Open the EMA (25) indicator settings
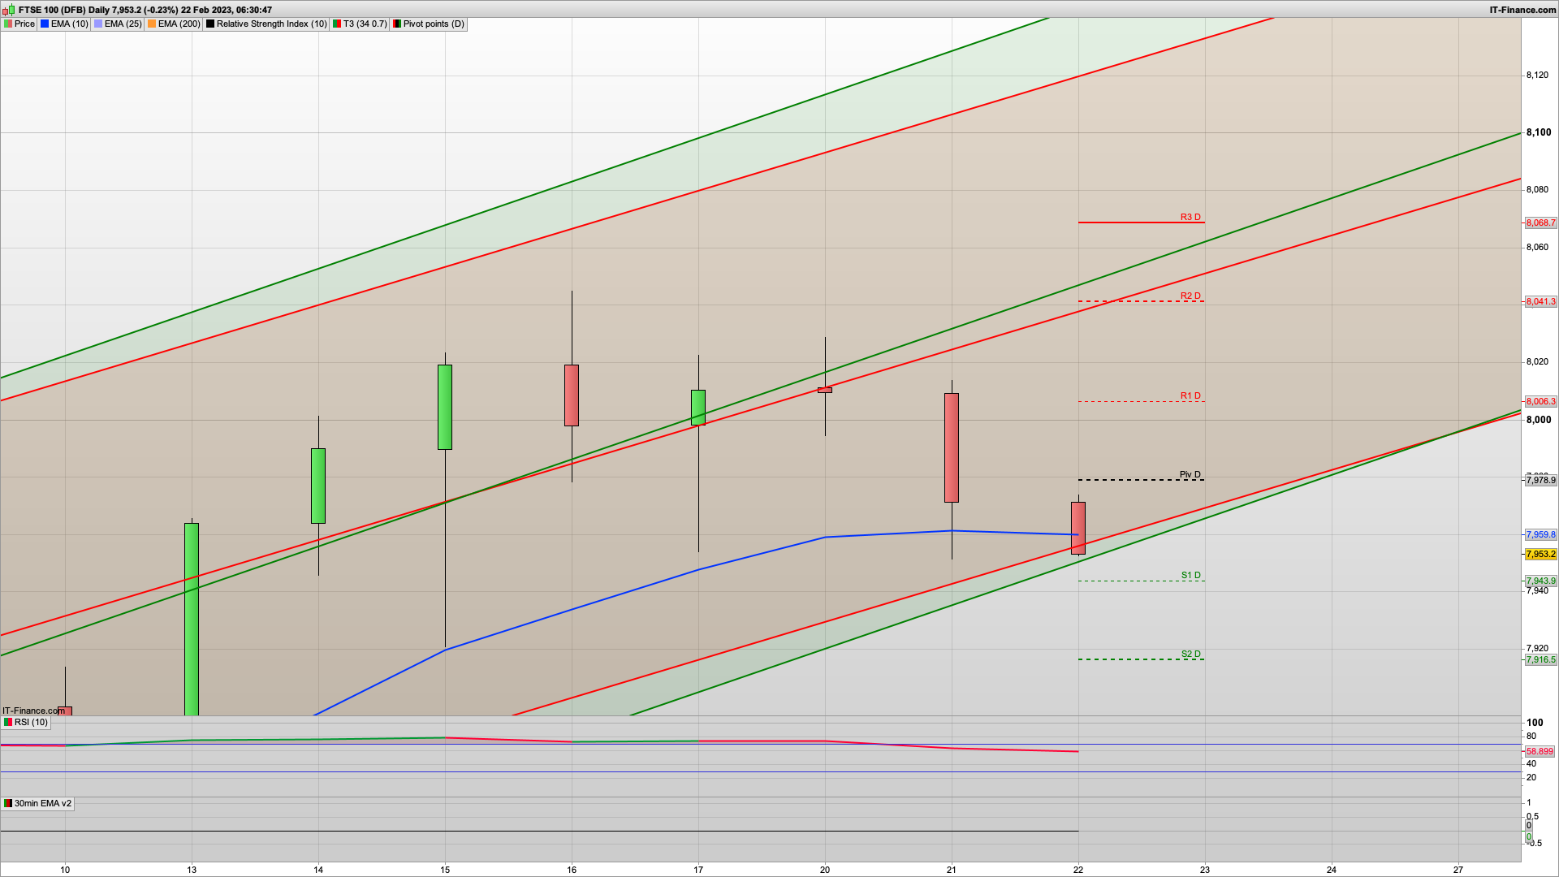1559x877 pixels. tap(122, 24)
